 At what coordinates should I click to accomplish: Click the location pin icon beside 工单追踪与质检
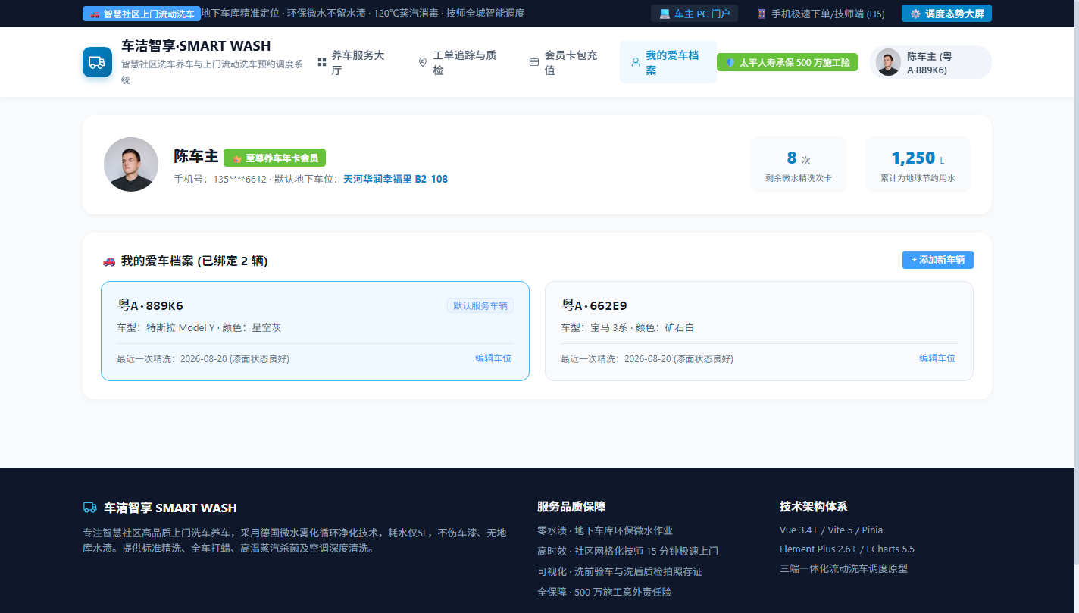pos(423,62)
